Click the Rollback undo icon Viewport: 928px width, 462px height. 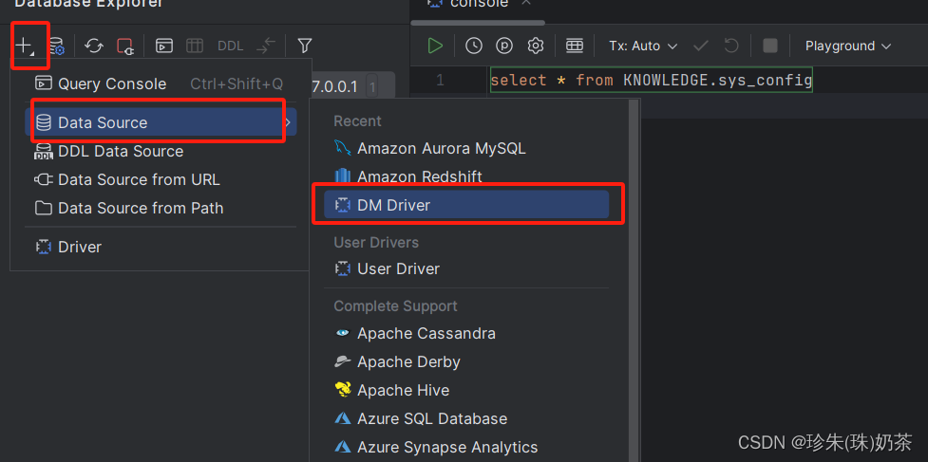pos(731,46)
